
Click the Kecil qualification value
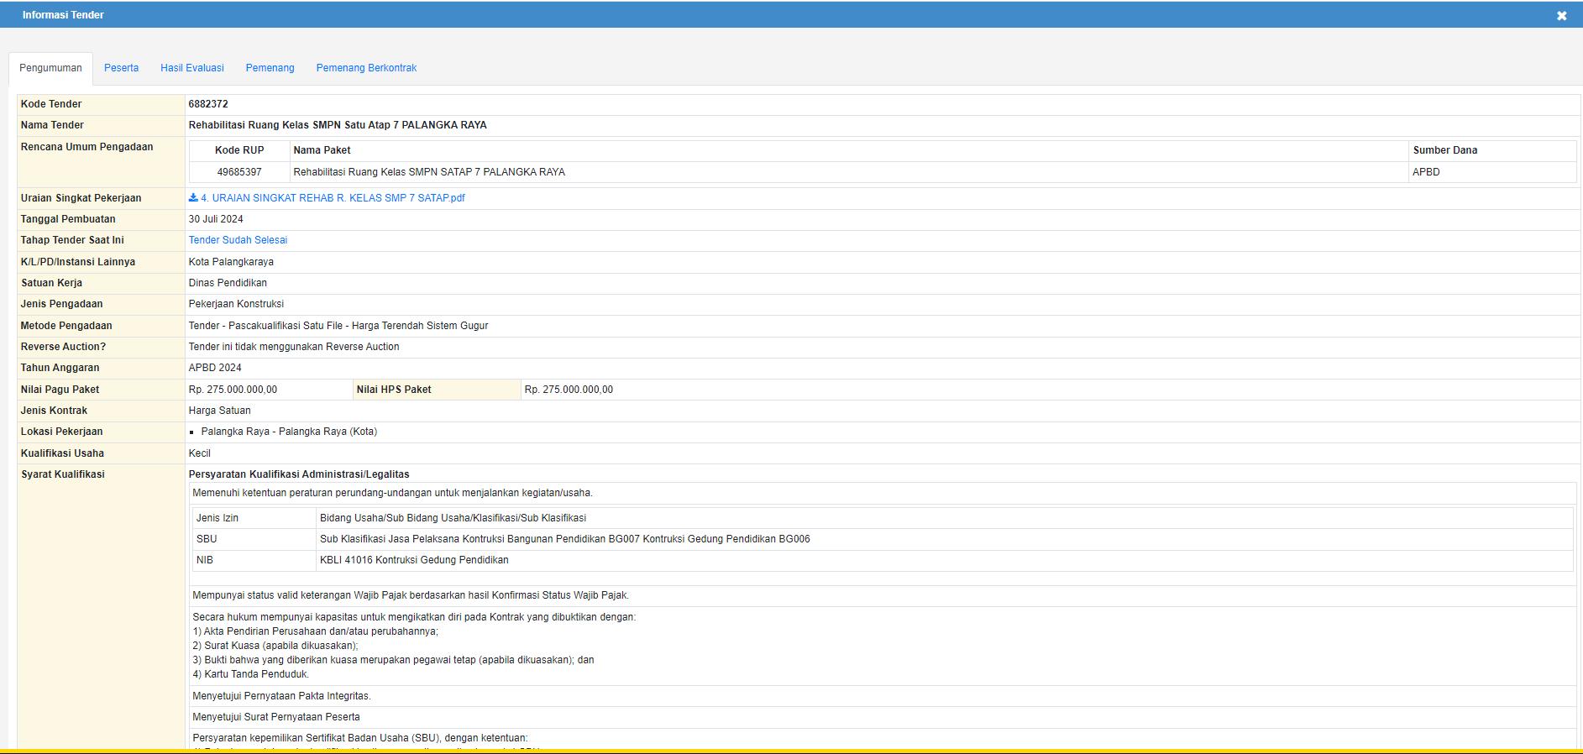coord(199,453)
